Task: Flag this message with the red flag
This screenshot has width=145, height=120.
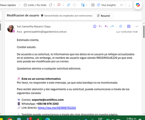Action: (x=59, y=5)
